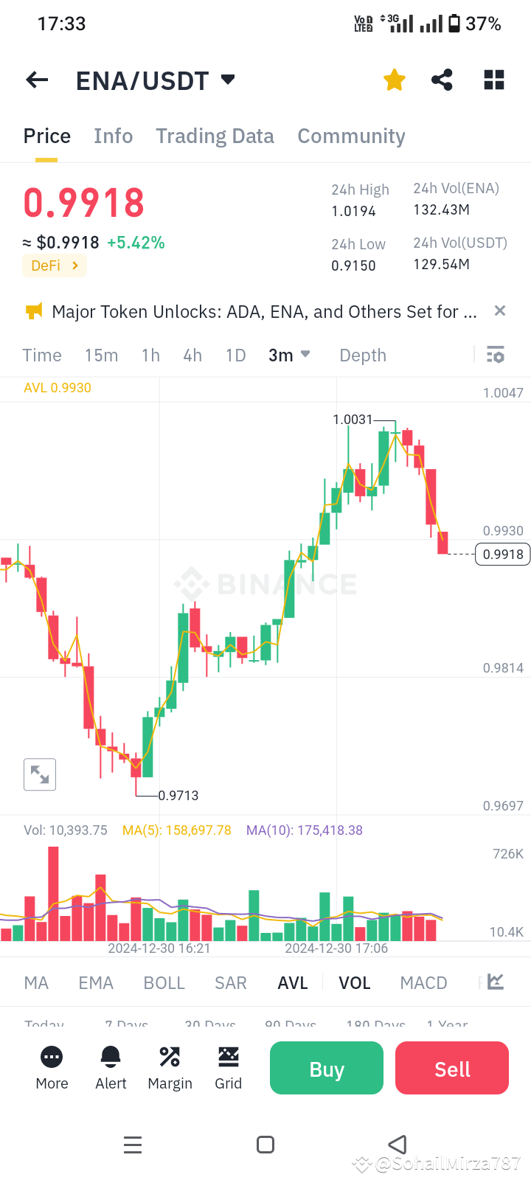Open indicator settings icon beside Depth
531x1180 pixels.
point(495,355)
